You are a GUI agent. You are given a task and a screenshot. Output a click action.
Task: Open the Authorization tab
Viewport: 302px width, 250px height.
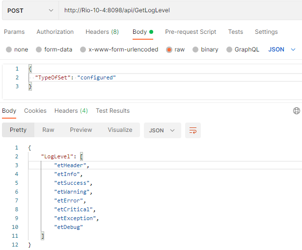point(55,32)
